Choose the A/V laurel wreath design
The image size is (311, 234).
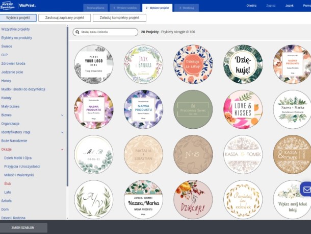(94, 200)
